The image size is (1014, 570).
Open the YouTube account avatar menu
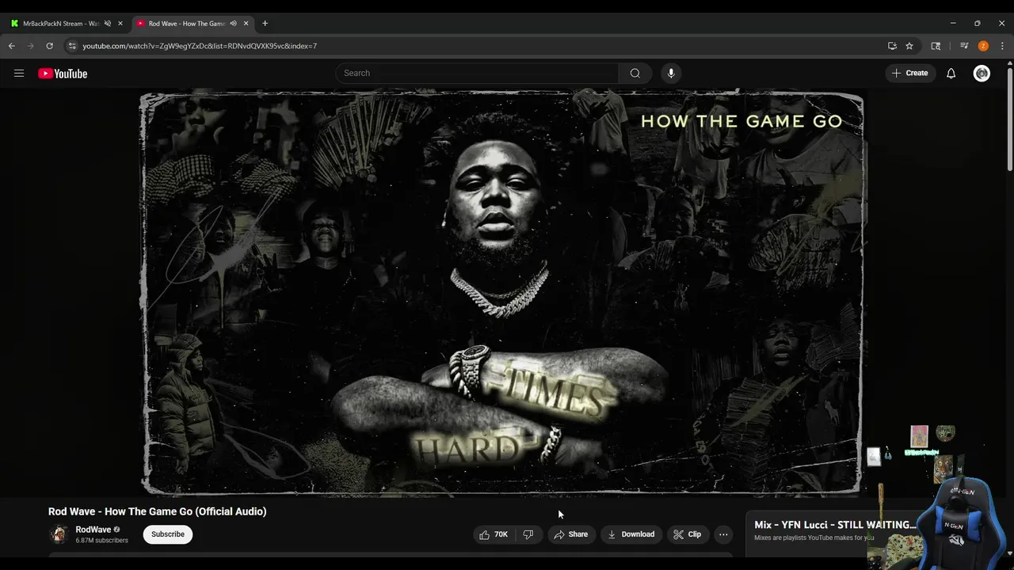pos(982,74)
